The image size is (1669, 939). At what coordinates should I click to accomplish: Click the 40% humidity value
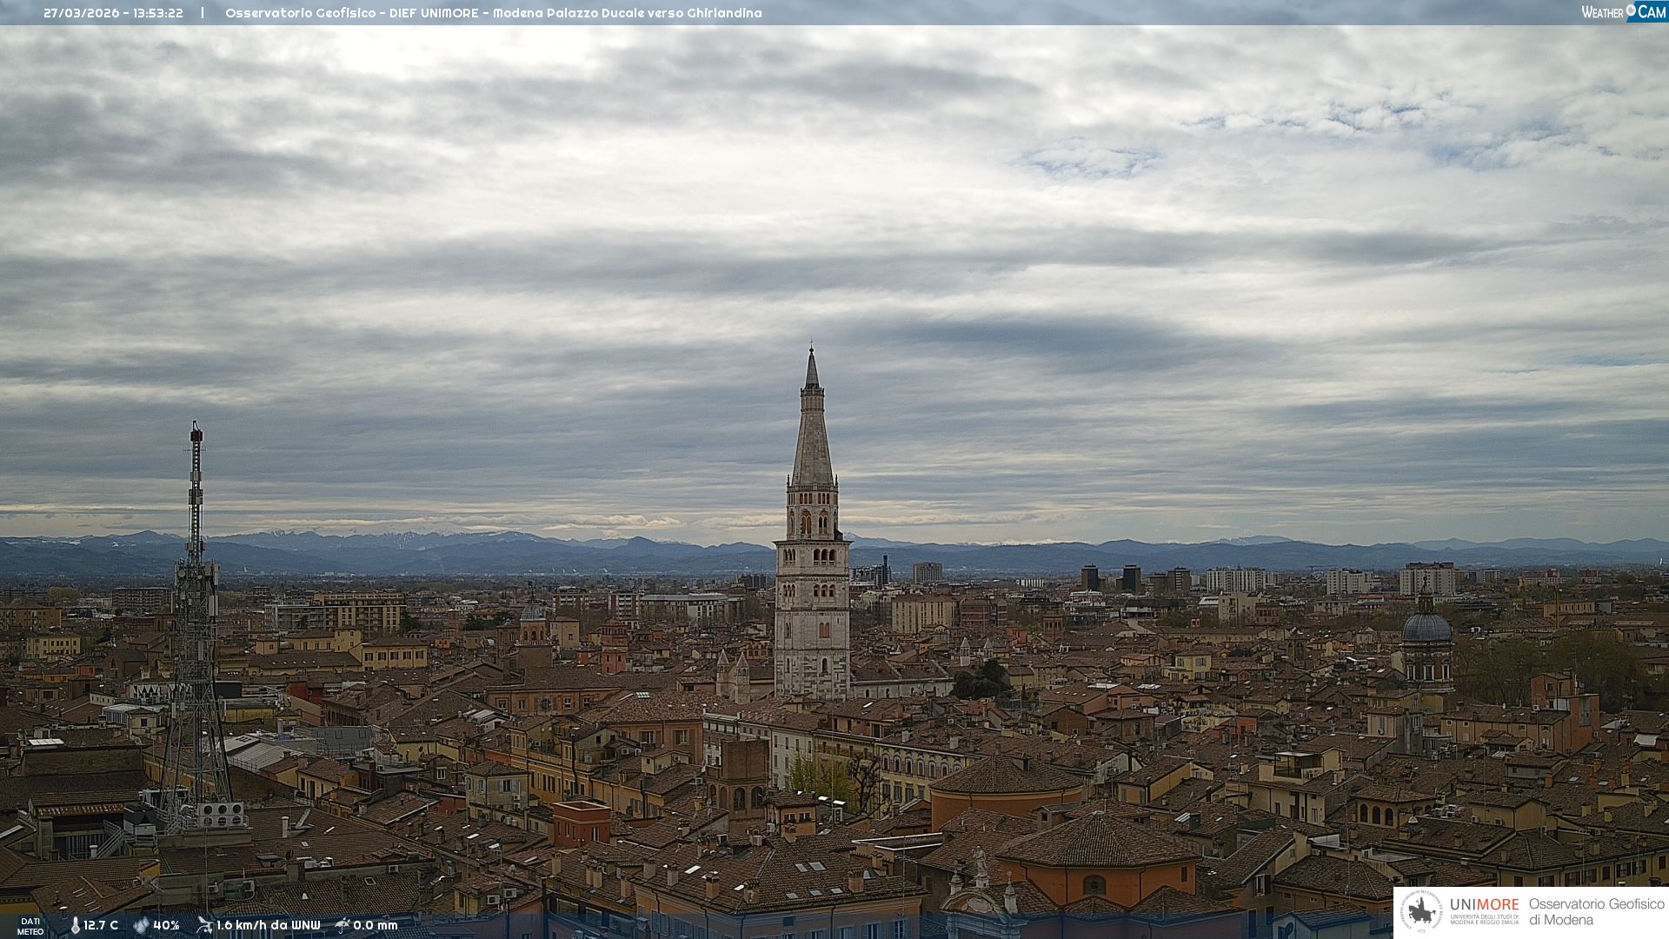pyautogui.click(x=166, y=925)
